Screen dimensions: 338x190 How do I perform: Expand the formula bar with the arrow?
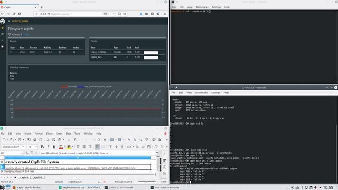tap(157, 153)
